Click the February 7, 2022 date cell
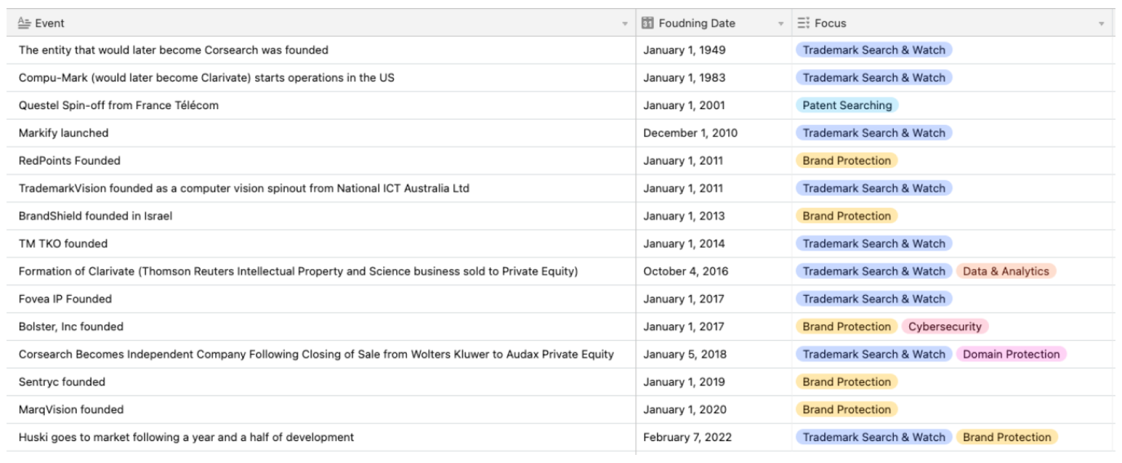The height and width of the screenshot is (463, 1122). (x=687, y=437)
